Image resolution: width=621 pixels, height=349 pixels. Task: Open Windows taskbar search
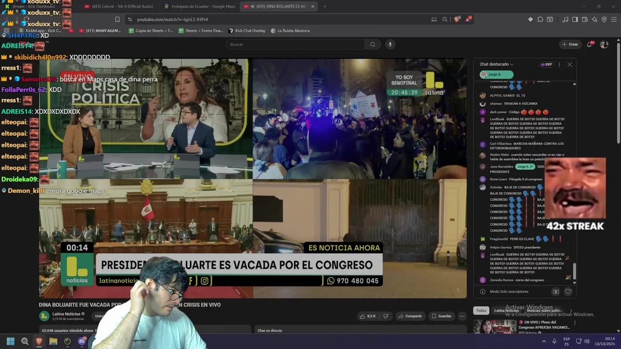(25, 341)
